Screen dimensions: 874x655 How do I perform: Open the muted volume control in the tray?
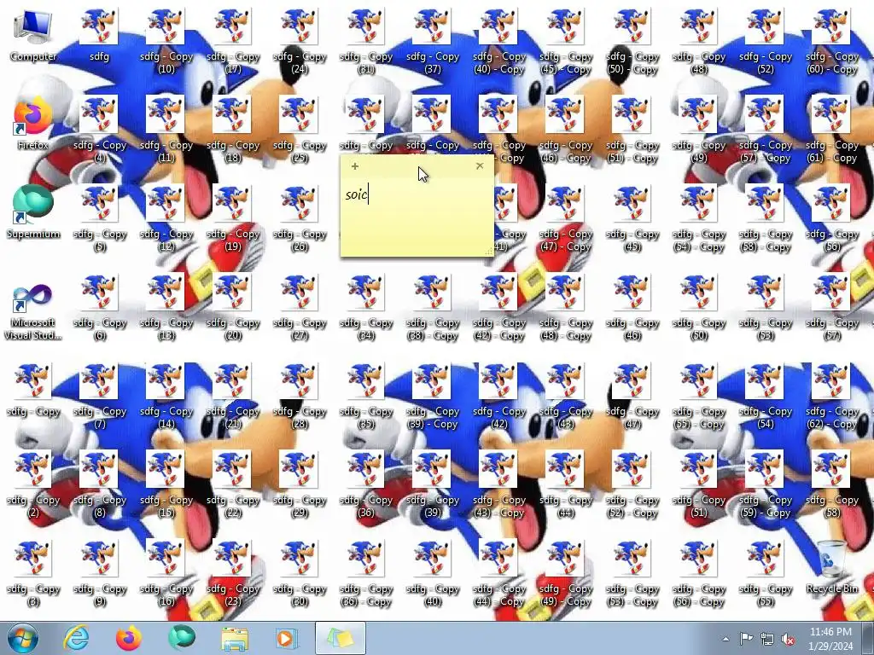[x=788, y=639]
